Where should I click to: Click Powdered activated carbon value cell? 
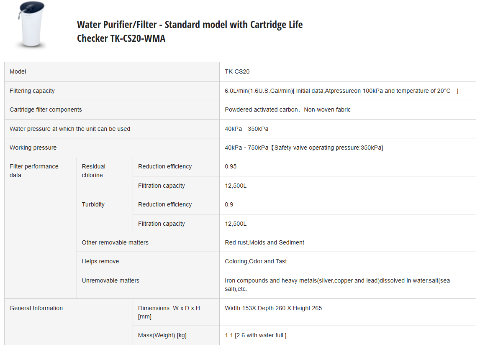(x=287, y=110)
